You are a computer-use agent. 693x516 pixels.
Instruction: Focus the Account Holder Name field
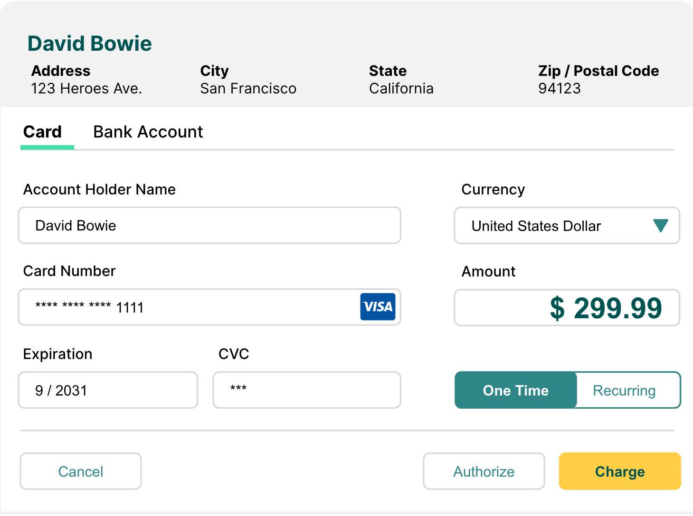pos(209,225)
